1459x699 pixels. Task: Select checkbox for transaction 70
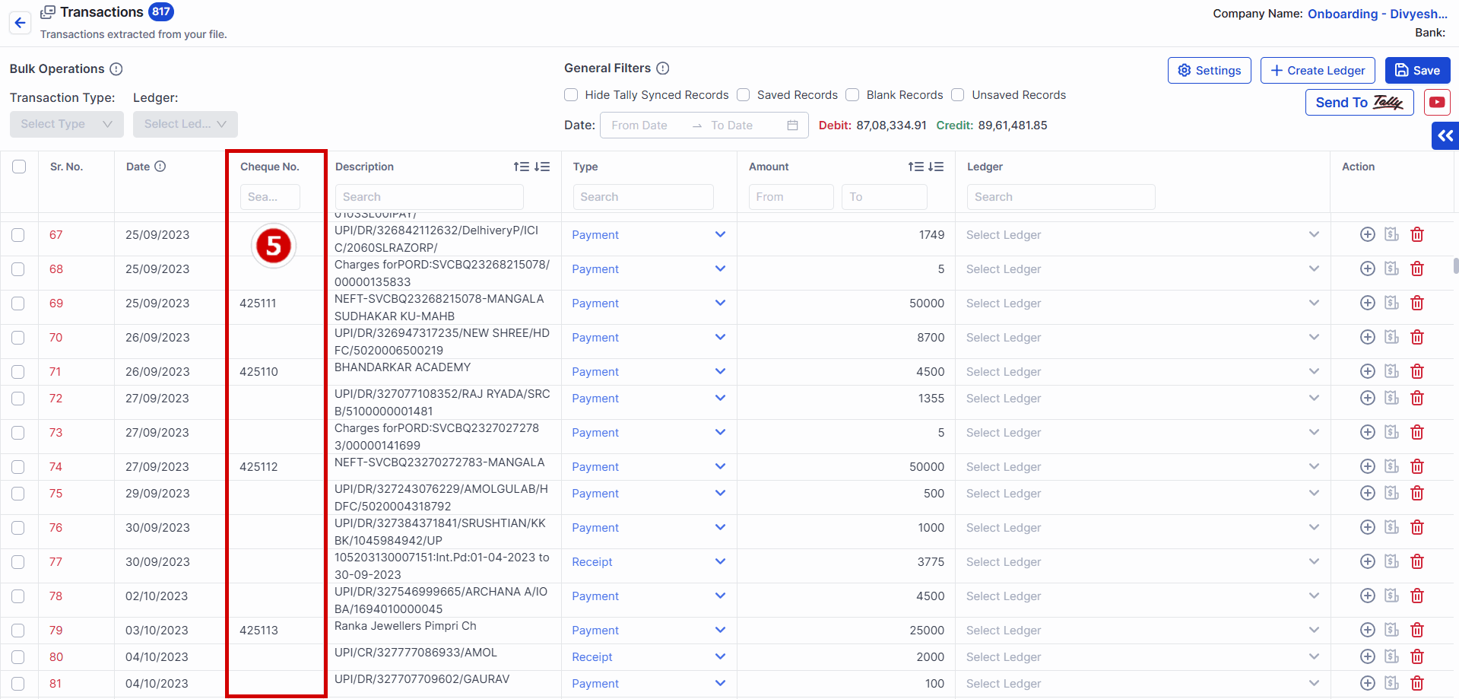(18, 338)
